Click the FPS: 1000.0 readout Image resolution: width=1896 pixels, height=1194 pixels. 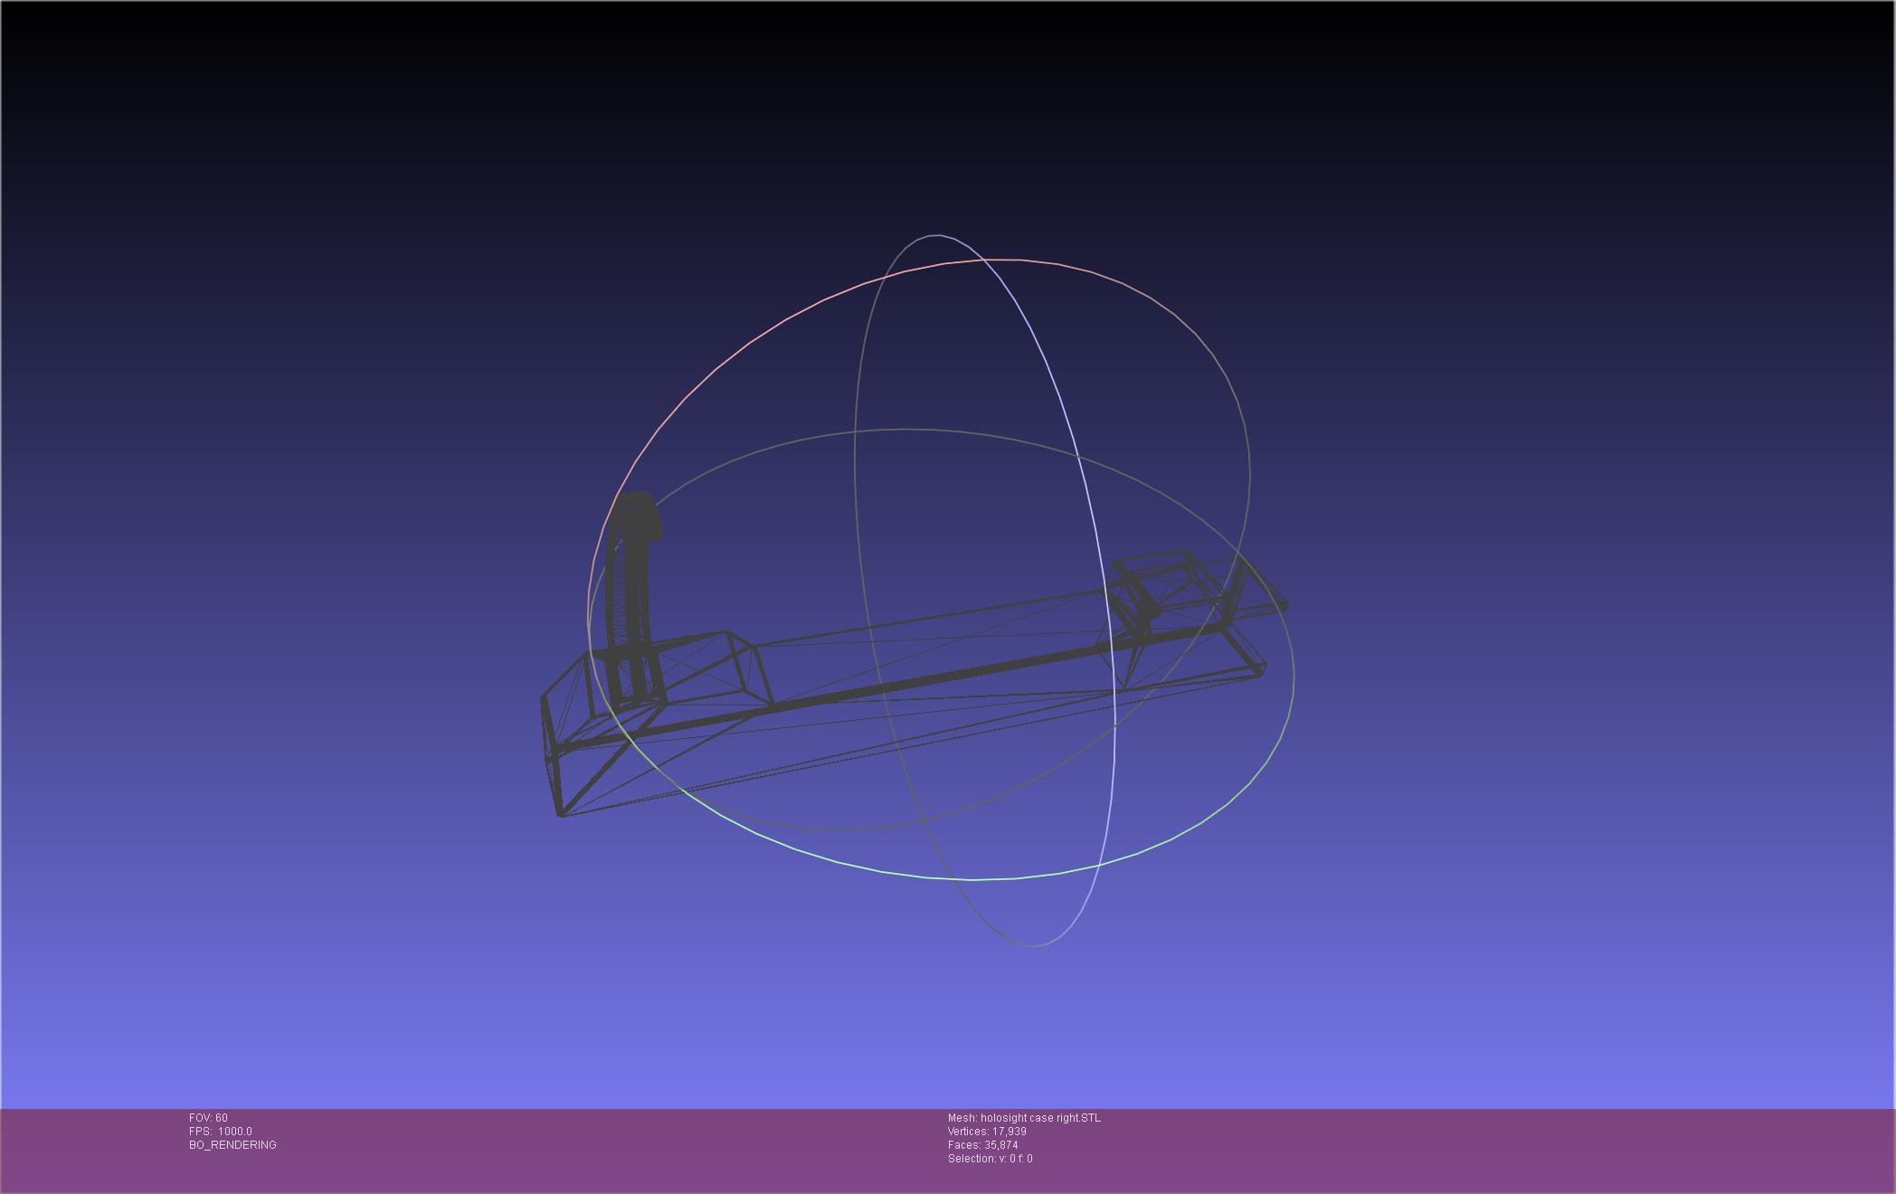pos(220,1132)
